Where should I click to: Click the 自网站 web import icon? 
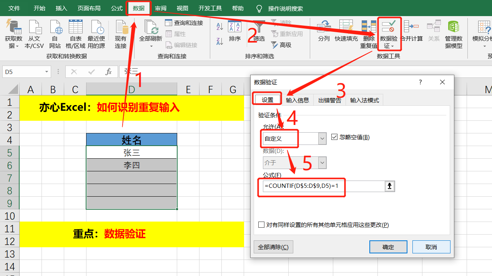tap(55, 34)
